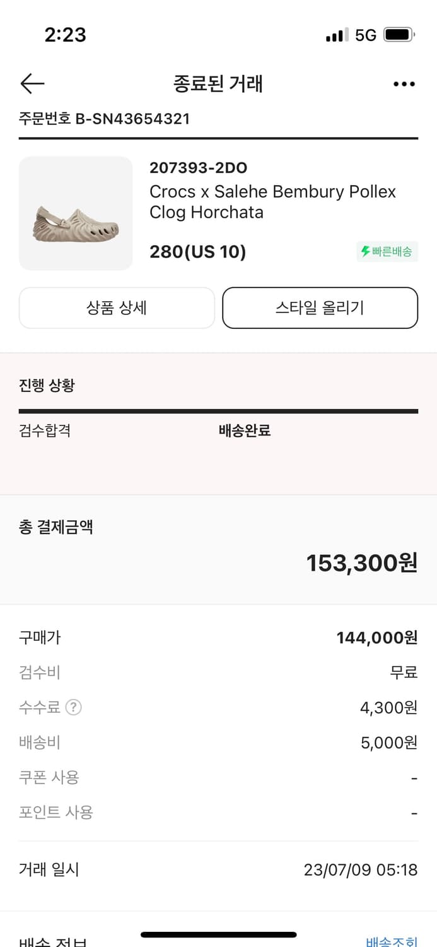
Task: Open the 상품 상세 product details
Action: click(x=117, y=308)
